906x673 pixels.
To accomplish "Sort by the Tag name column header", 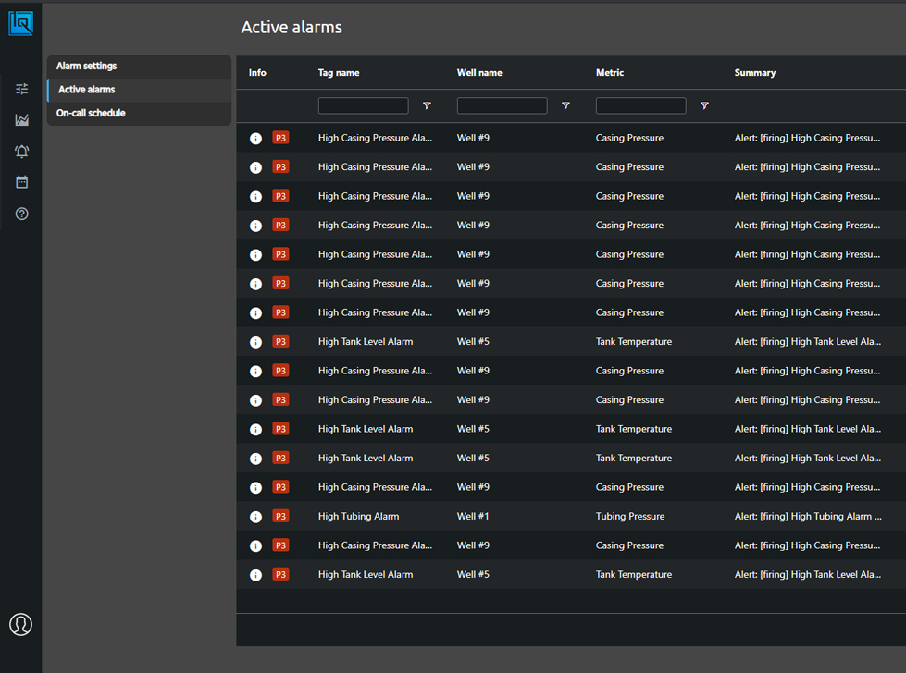I will tap(339, 73).
